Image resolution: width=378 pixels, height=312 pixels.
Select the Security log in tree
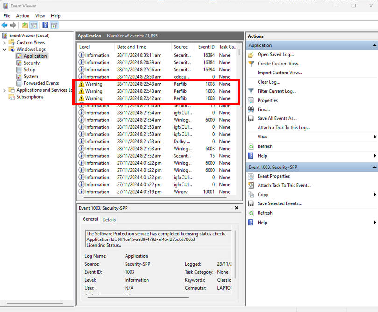(32, 63)
